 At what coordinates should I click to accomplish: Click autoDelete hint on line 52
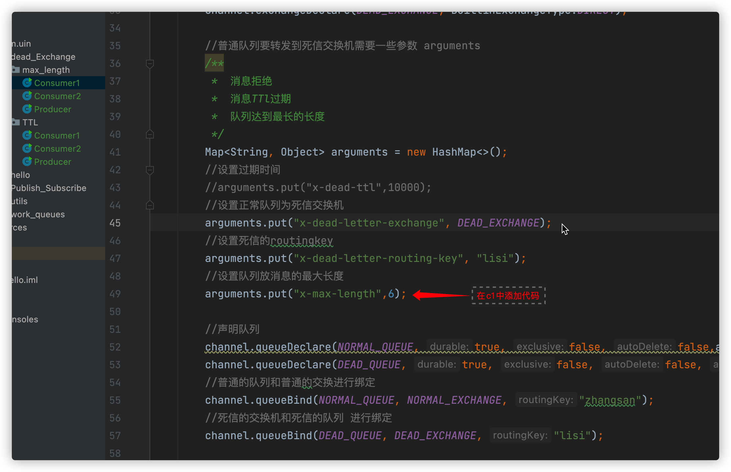click(x=645, y=347)
